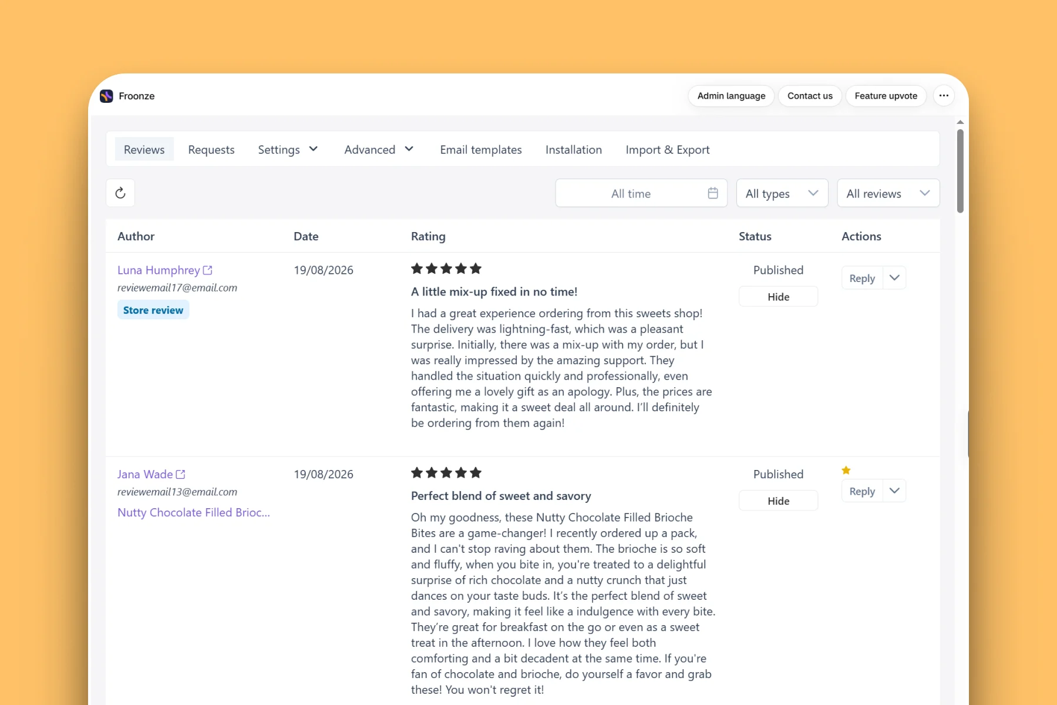The width and height of the screenshot is (1057, 705).
Task: Expand Reply options arrow for Luna Humphrey's review
Action: pos(894,278)
